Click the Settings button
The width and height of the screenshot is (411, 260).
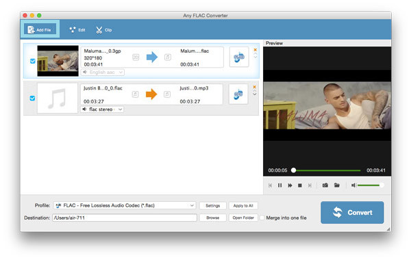point(212,205)
